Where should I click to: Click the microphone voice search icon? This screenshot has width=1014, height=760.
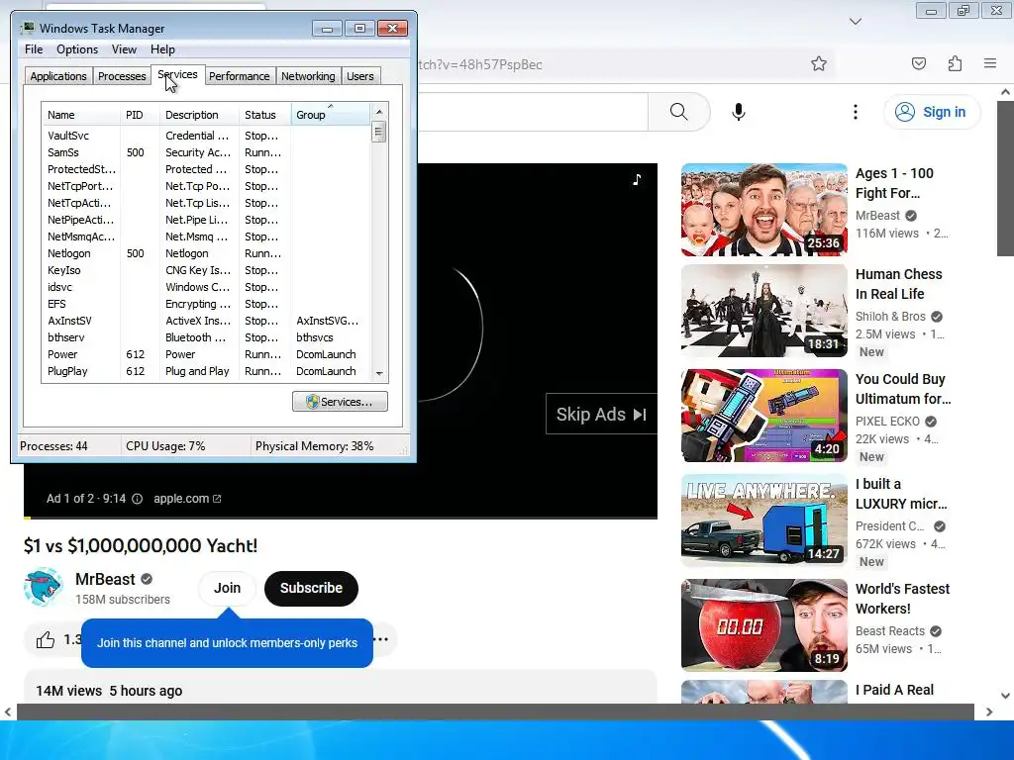(x=739, y=112)
